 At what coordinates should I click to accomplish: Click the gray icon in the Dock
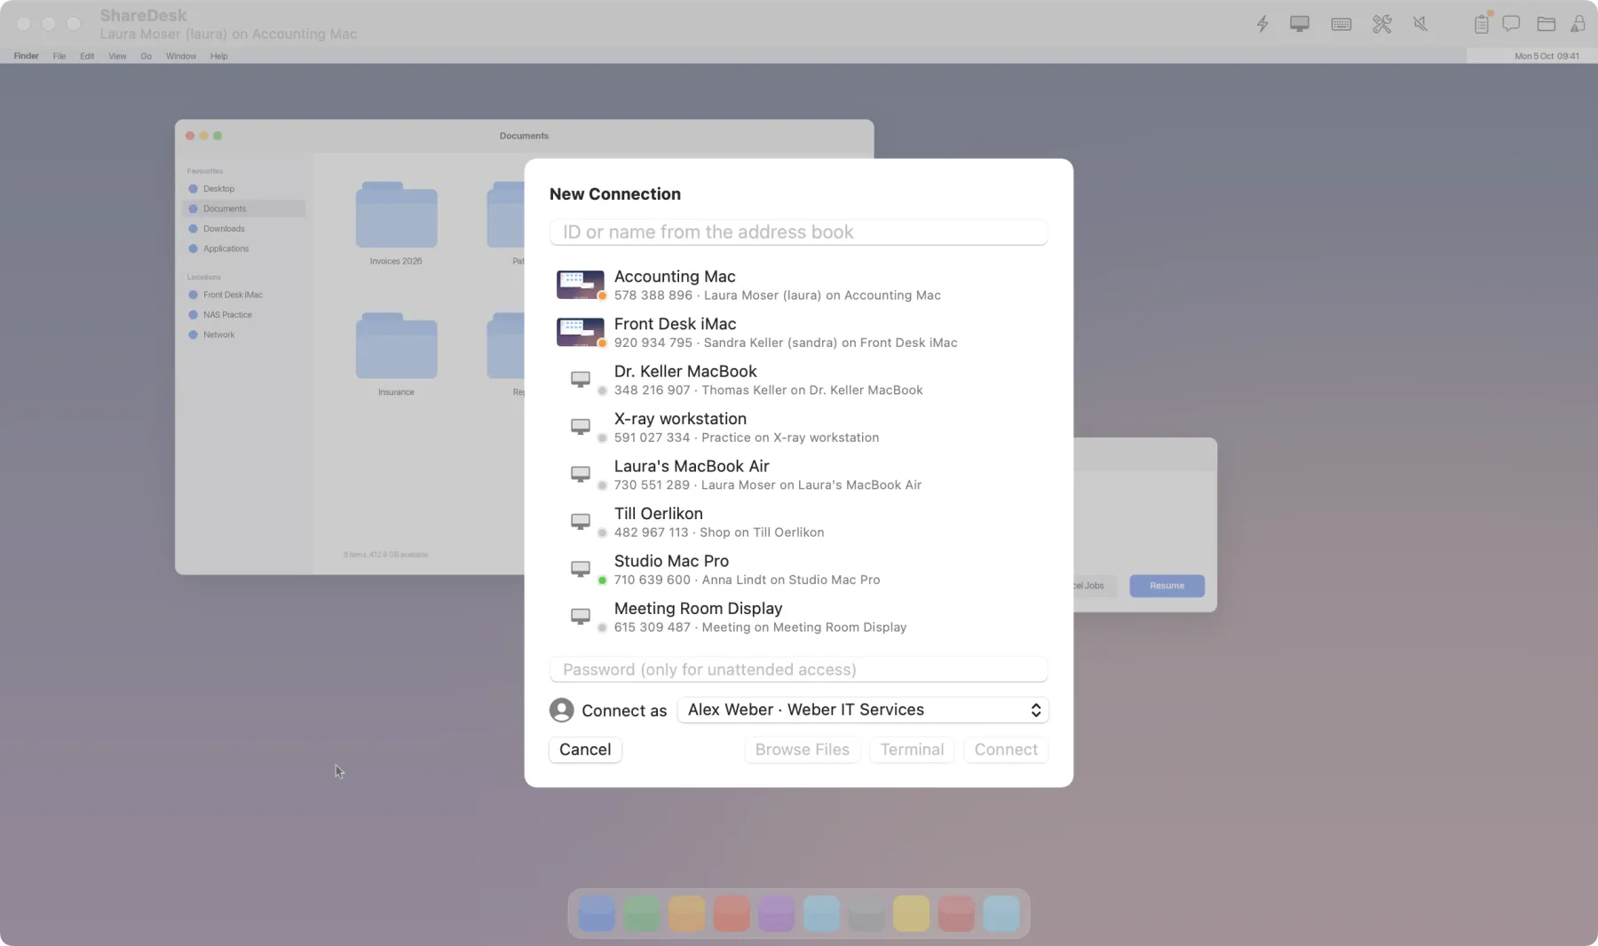(x=866, y=913)
